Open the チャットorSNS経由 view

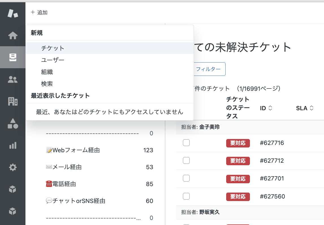click(75, 201)
